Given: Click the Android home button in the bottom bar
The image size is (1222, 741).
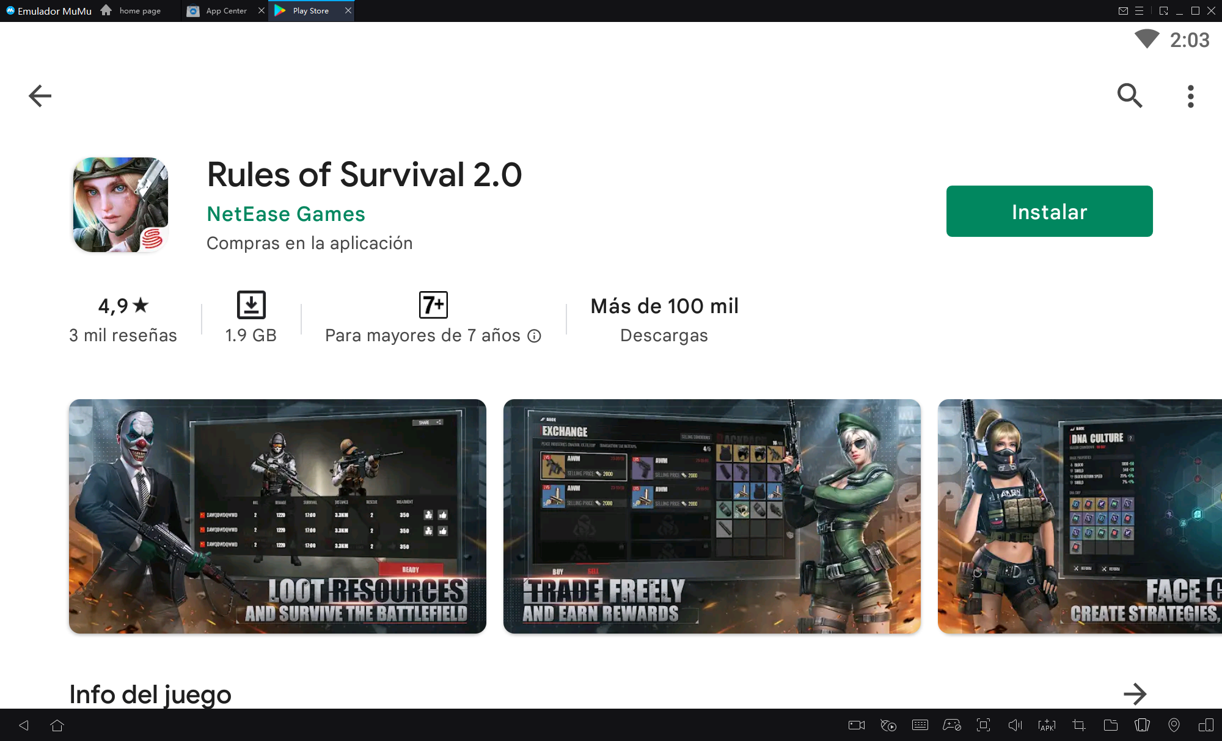Looking at the screenshot, I should tap(57, 725).
